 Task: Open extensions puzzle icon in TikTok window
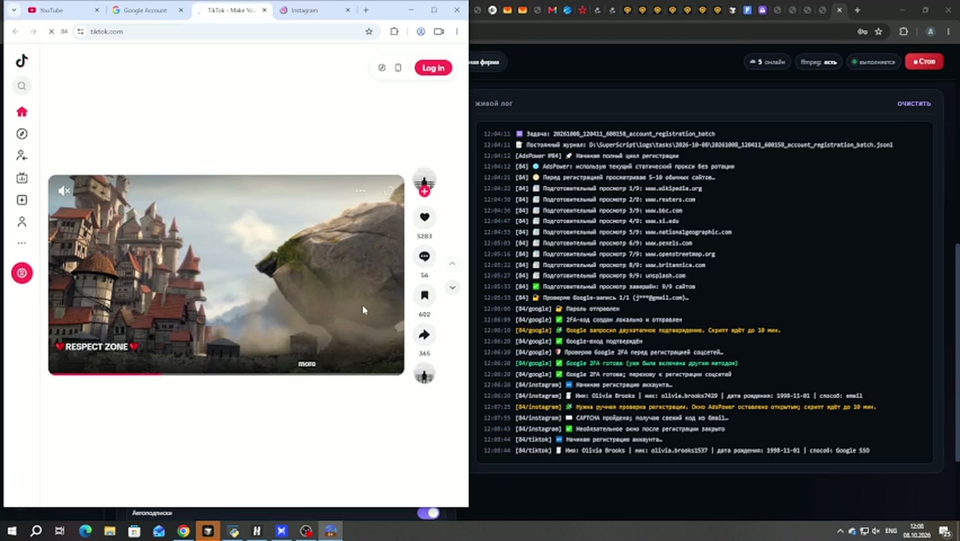[x=394, y=32]
